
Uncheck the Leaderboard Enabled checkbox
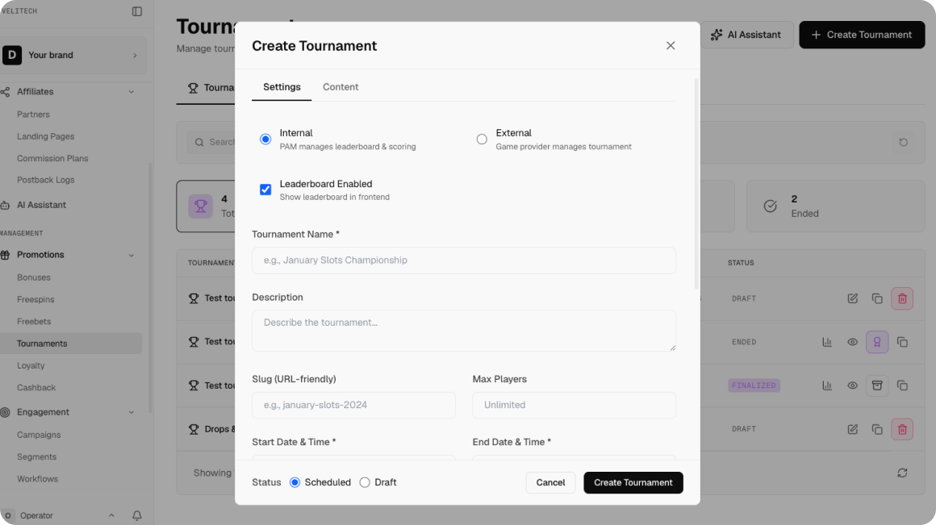265,190
